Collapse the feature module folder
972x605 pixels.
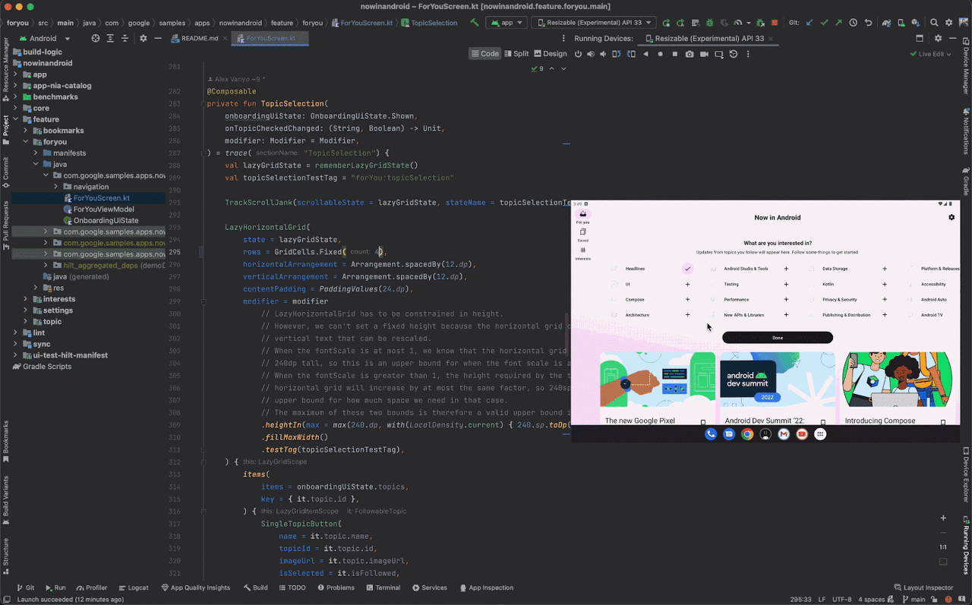click(15, 119)
